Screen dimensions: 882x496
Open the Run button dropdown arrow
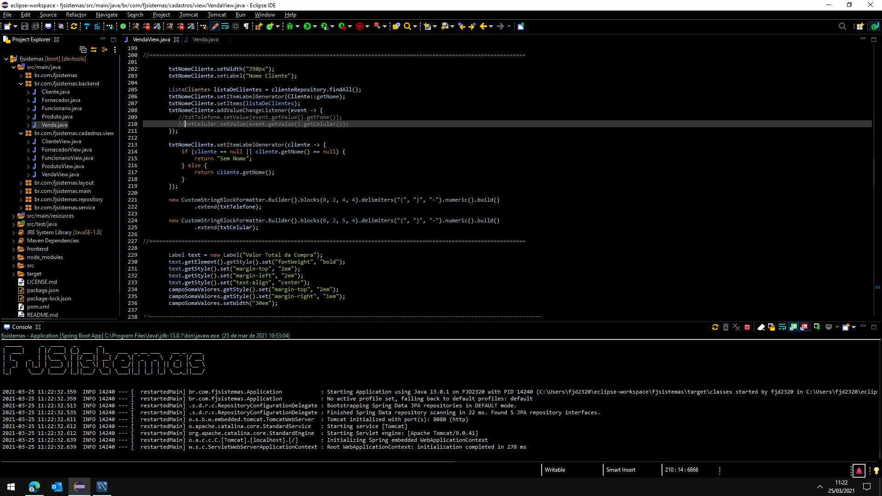click(315, 27)
